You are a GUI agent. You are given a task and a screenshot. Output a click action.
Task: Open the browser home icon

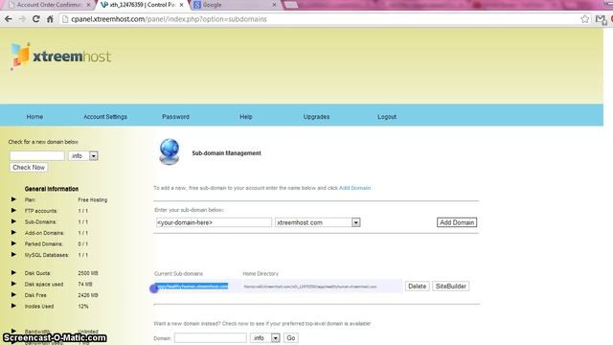click(50, 19)
